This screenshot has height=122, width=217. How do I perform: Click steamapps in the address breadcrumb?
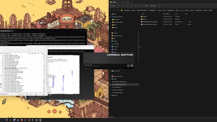[x=126, y=11]
